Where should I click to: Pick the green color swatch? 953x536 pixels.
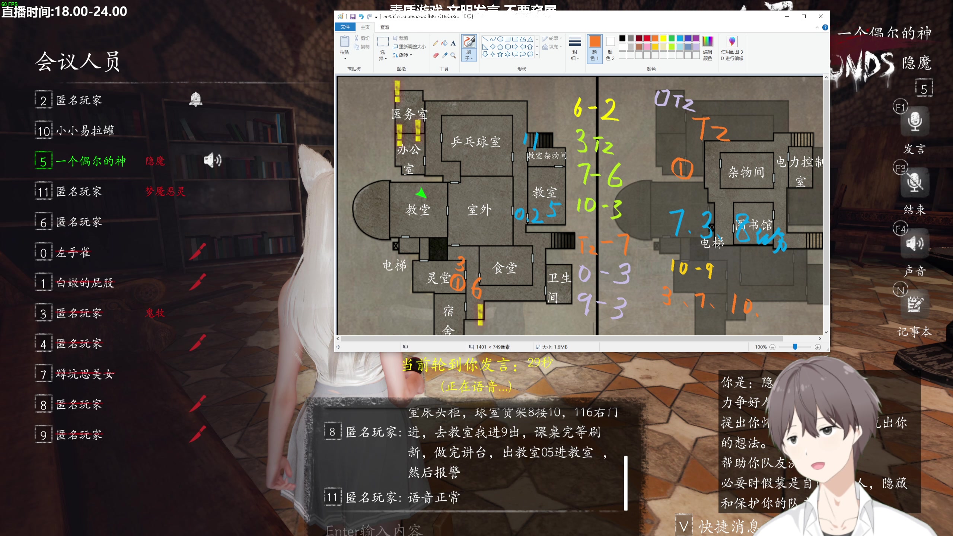672,38
